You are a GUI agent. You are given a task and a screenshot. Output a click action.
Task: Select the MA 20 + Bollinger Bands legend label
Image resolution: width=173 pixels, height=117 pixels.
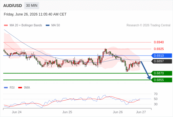26,25
